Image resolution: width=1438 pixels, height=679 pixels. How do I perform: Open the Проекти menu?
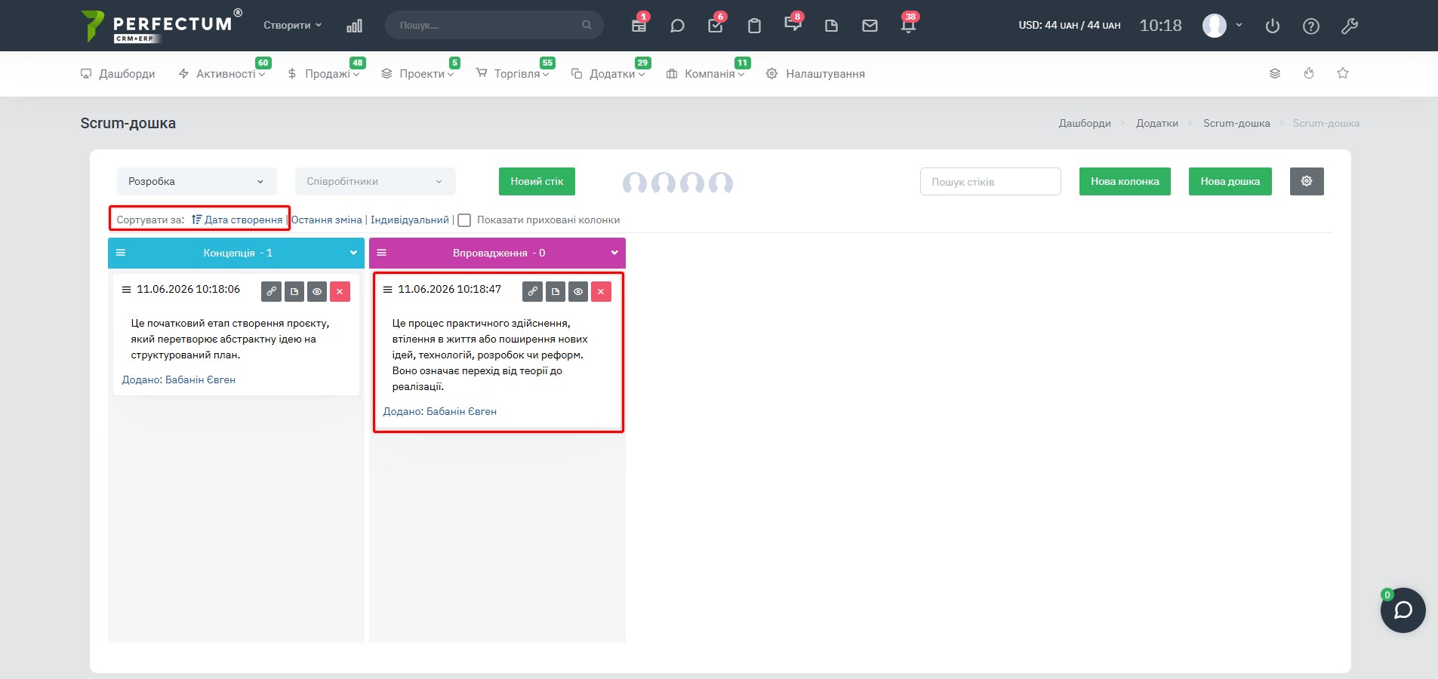pyautogui.click(x=417, y=73)
